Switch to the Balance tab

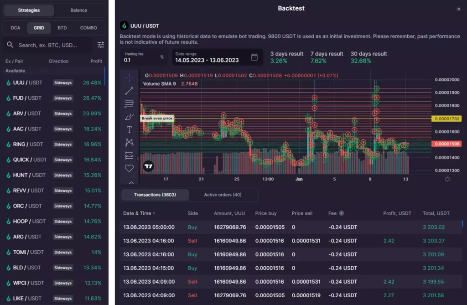point(78,10)
